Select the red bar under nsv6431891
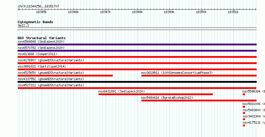The image size is (265, 137). (x=156, y=94)
